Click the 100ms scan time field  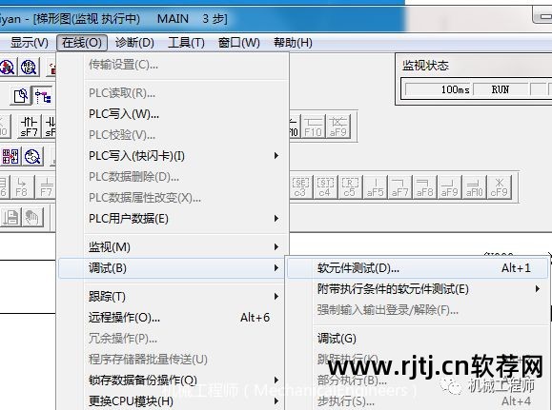[438, 89]
